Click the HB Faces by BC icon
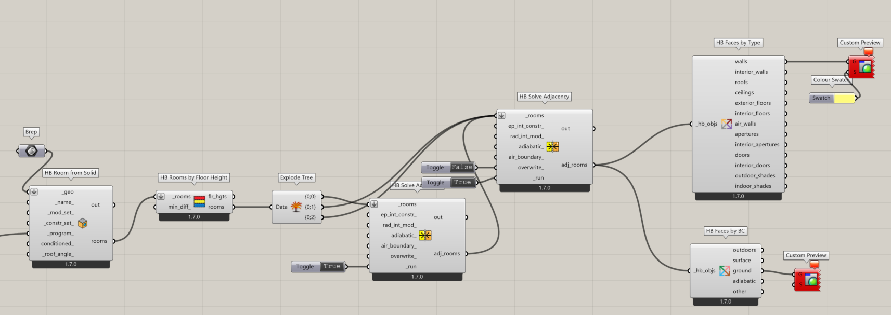891x315 pixels. (x=725, y=270)
